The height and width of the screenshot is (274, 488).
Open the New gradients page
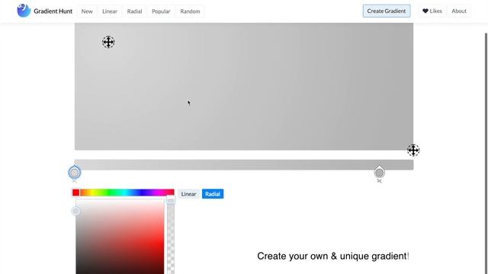pos(87,11)
